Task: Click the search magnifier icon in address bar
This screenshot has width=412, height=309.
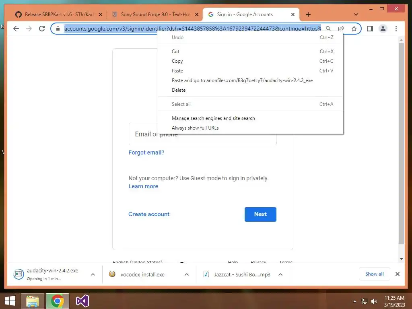Action: 328,29
